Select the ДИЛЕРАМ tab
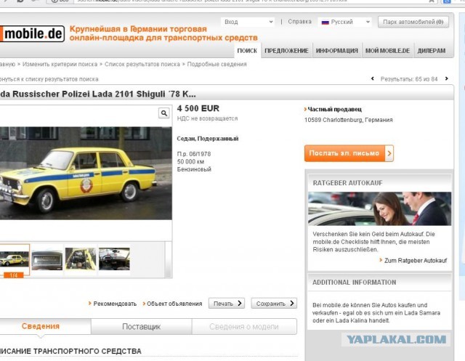 click(432, 51)
